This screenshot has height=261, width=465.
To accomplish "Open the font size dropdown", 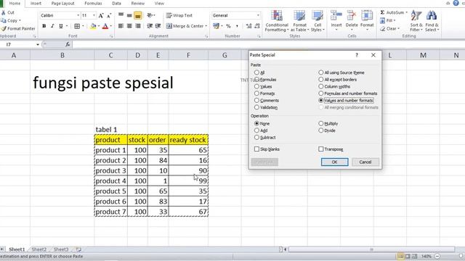I will pos(94,15).
